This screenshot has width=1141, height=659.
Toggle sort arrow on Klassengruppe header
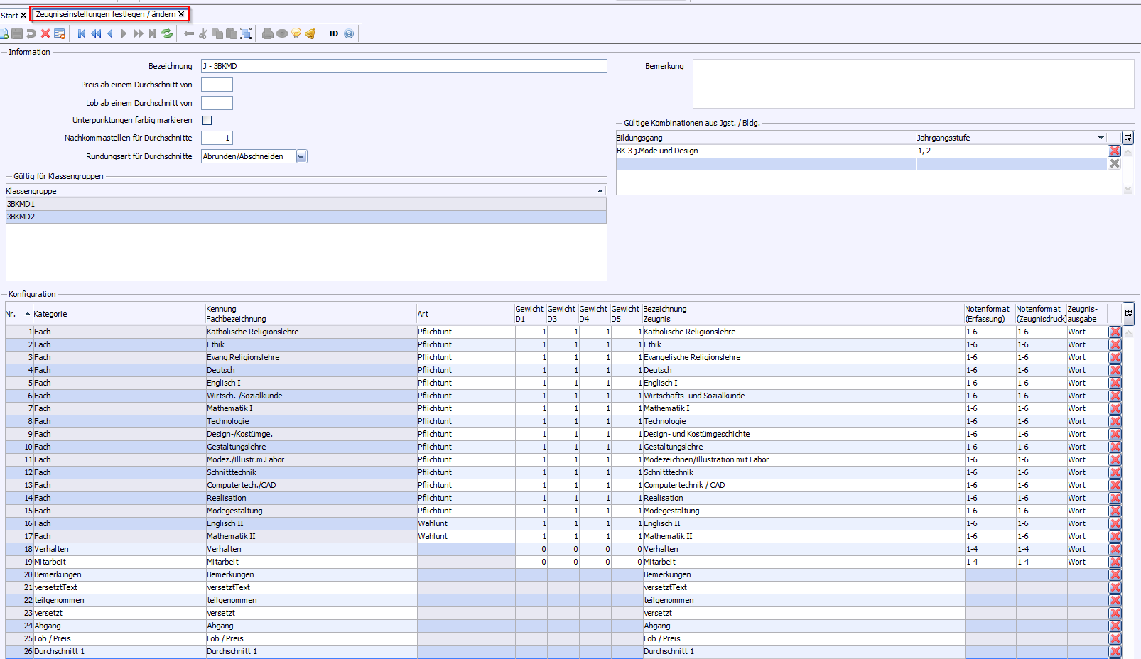point(600,191)
